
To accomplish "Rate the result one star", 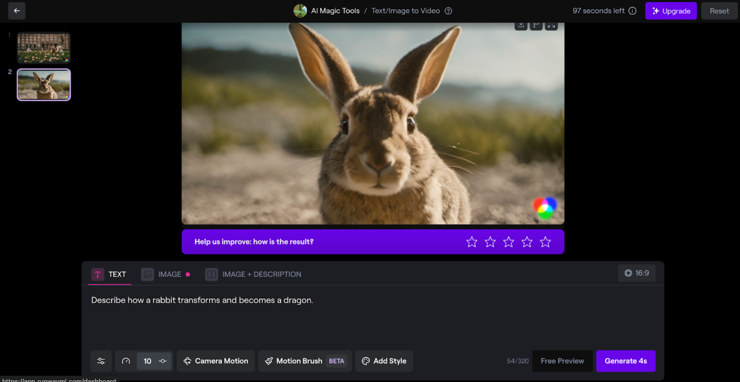I will pyautogui.click(x=472, y=242).
